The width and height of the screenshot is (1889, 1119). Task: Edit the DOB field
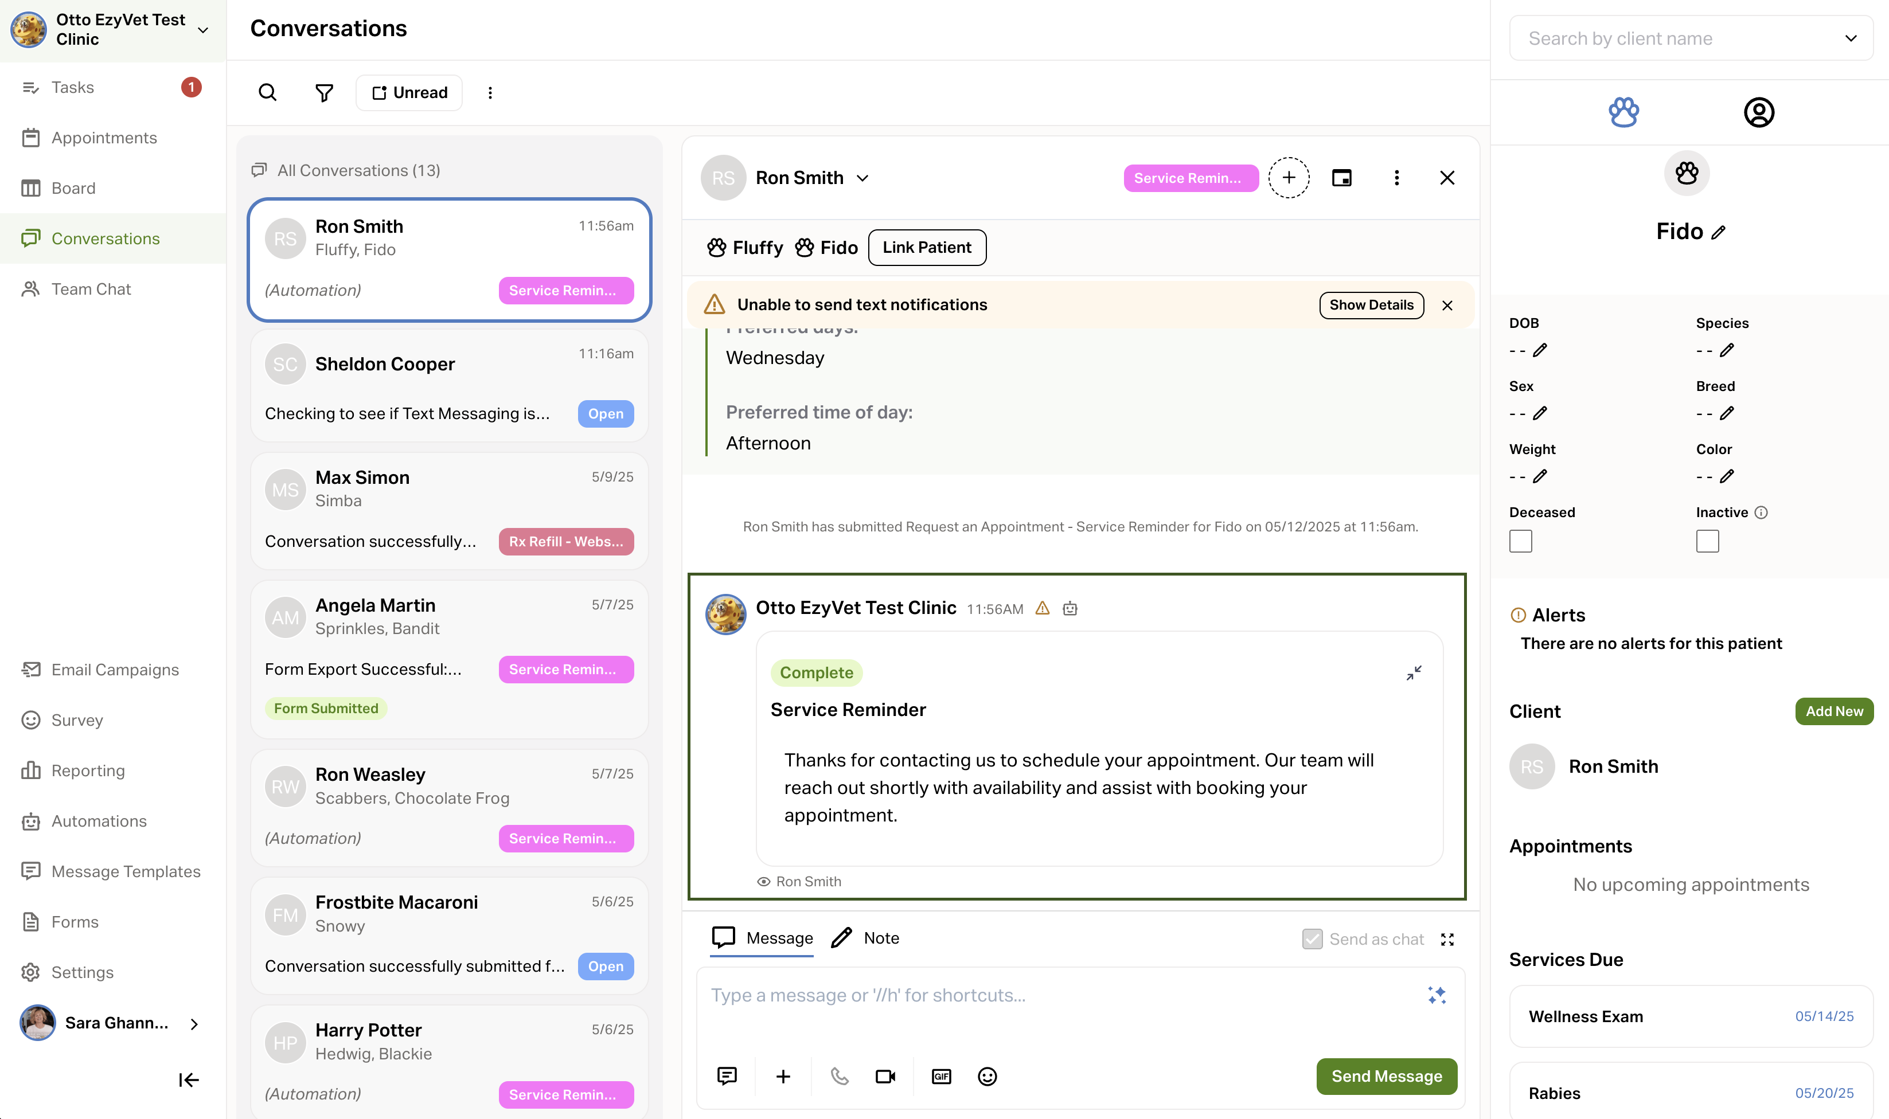[1540, 350]
